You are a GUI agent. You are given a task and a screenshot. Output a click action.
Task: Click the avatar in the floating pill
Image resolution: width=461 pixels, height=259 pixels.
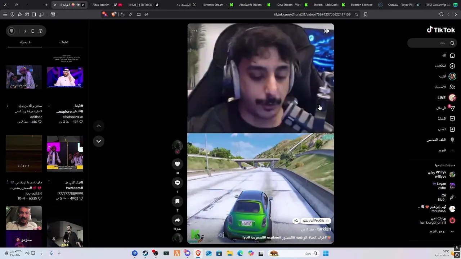click(x=12, y=31)
